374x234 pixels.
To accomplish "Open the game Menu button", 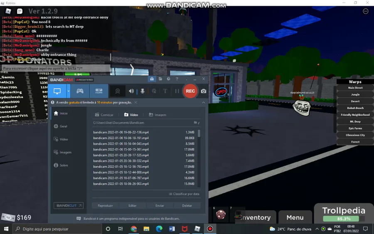I will click(295, 217).
